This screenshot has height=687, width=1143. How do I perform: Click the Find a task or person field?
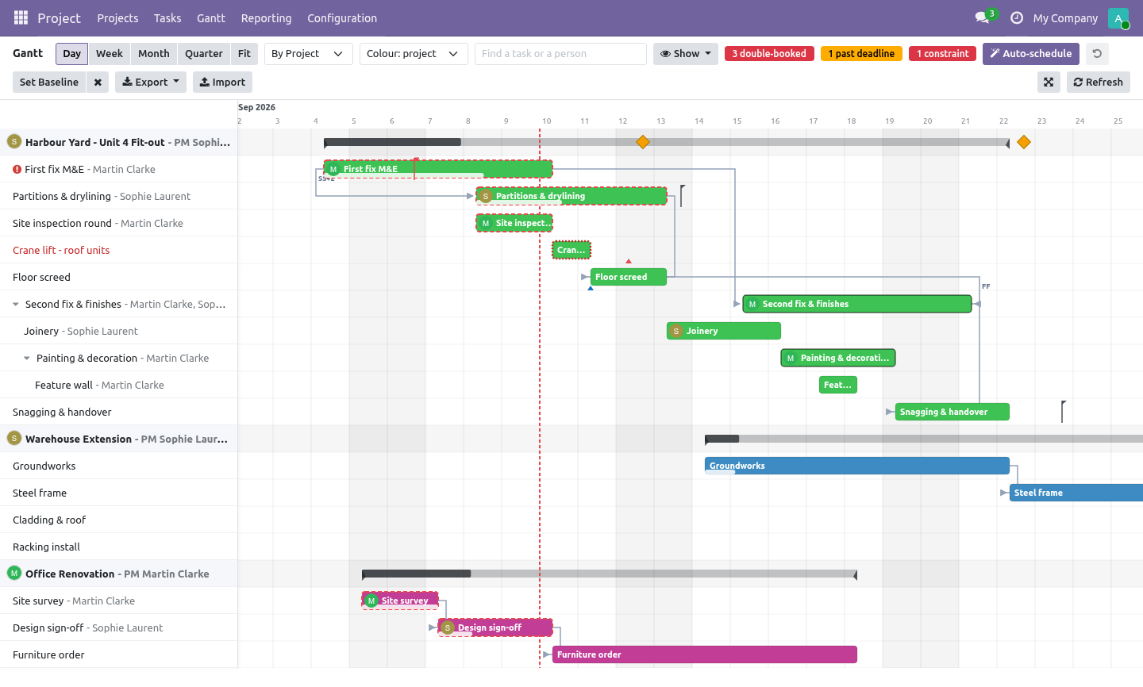pos(560,54)
